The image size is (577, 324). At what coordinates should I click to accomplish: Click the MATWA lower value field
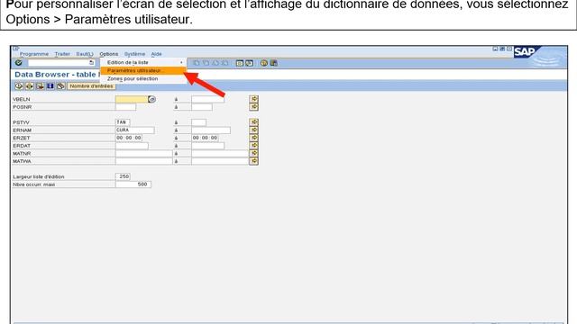[144, 161]
